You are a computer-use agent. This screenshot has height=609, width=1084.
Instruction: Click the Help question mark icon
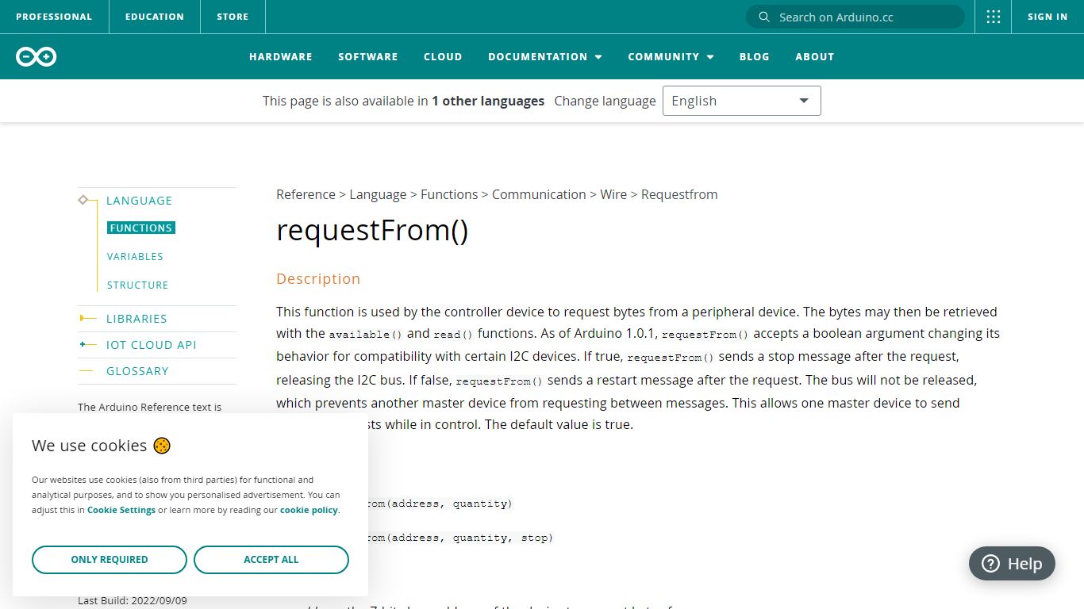click(x=990, y=564)
